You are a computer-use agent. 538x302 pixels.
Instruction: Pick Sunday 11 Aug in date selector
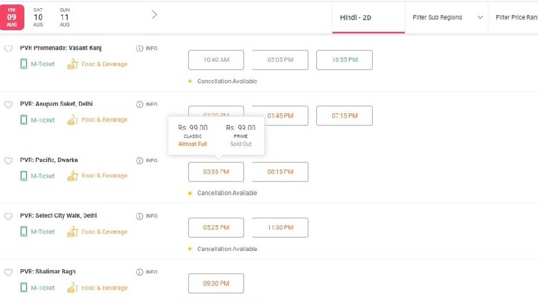pyautogui.click(x=64, y=17)
